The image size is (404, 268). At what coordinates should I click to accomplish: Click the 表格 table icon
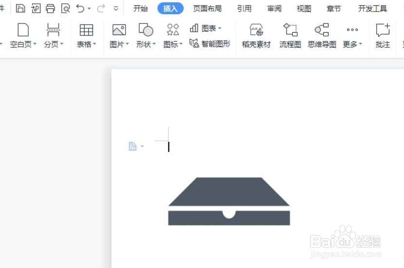[86, 30]
